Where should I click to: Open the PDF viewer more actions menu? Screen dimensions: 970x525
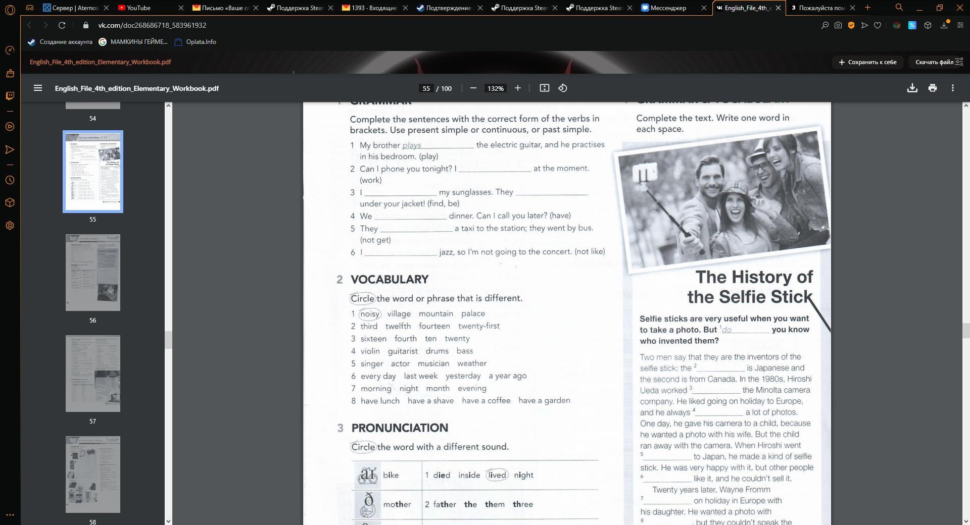(x=952, y=88)
